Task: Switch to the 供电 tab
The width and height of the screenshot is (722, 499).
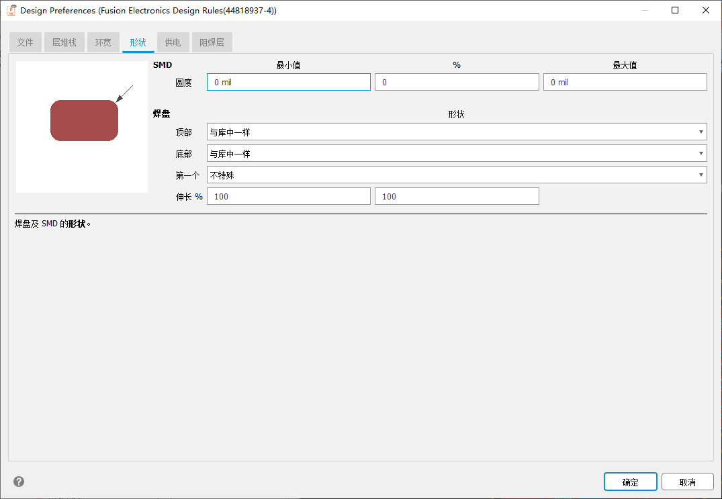Action: coord(173,42)
